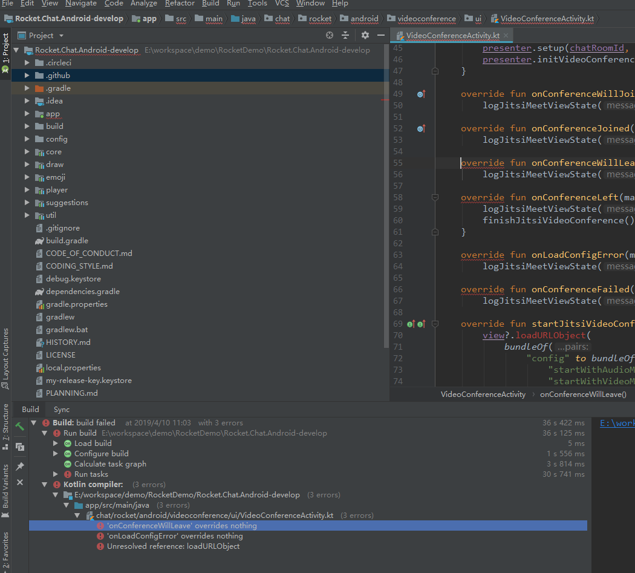Click override gutter icon on line 49
The width and height of the screenshot is (635, 573).
click(x=421, y=94)
